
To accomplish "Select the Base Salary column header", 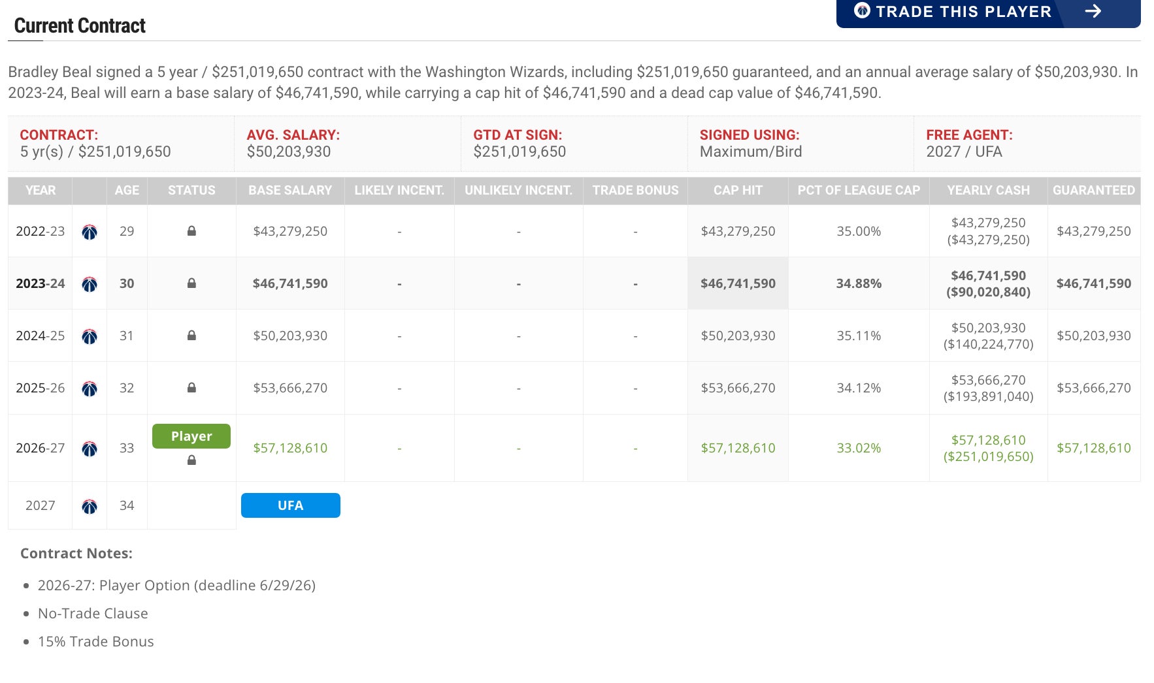I will (290, 190).
